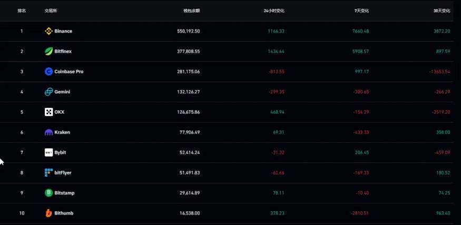461x225 pixels.
Task: Click Kraken 24h change 69.31
Action: click(278, 132)
